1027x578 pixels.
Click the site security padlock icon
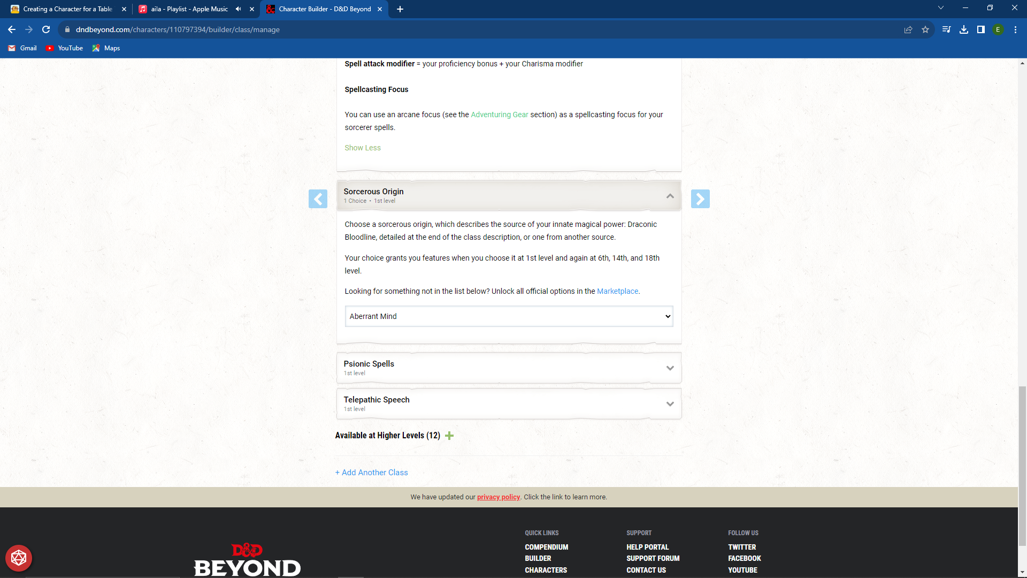click(x=67, y=29)
